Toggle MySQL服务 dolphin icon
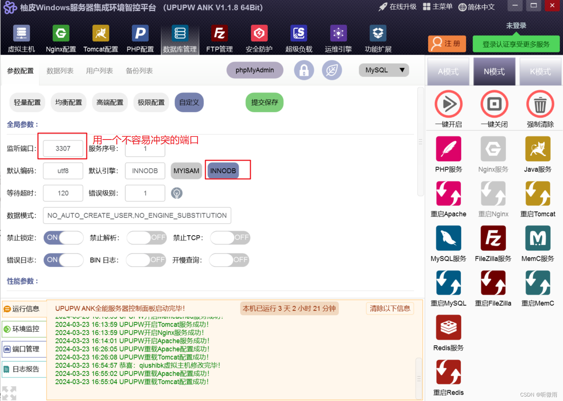563x401 pixels. click(448, 238)
